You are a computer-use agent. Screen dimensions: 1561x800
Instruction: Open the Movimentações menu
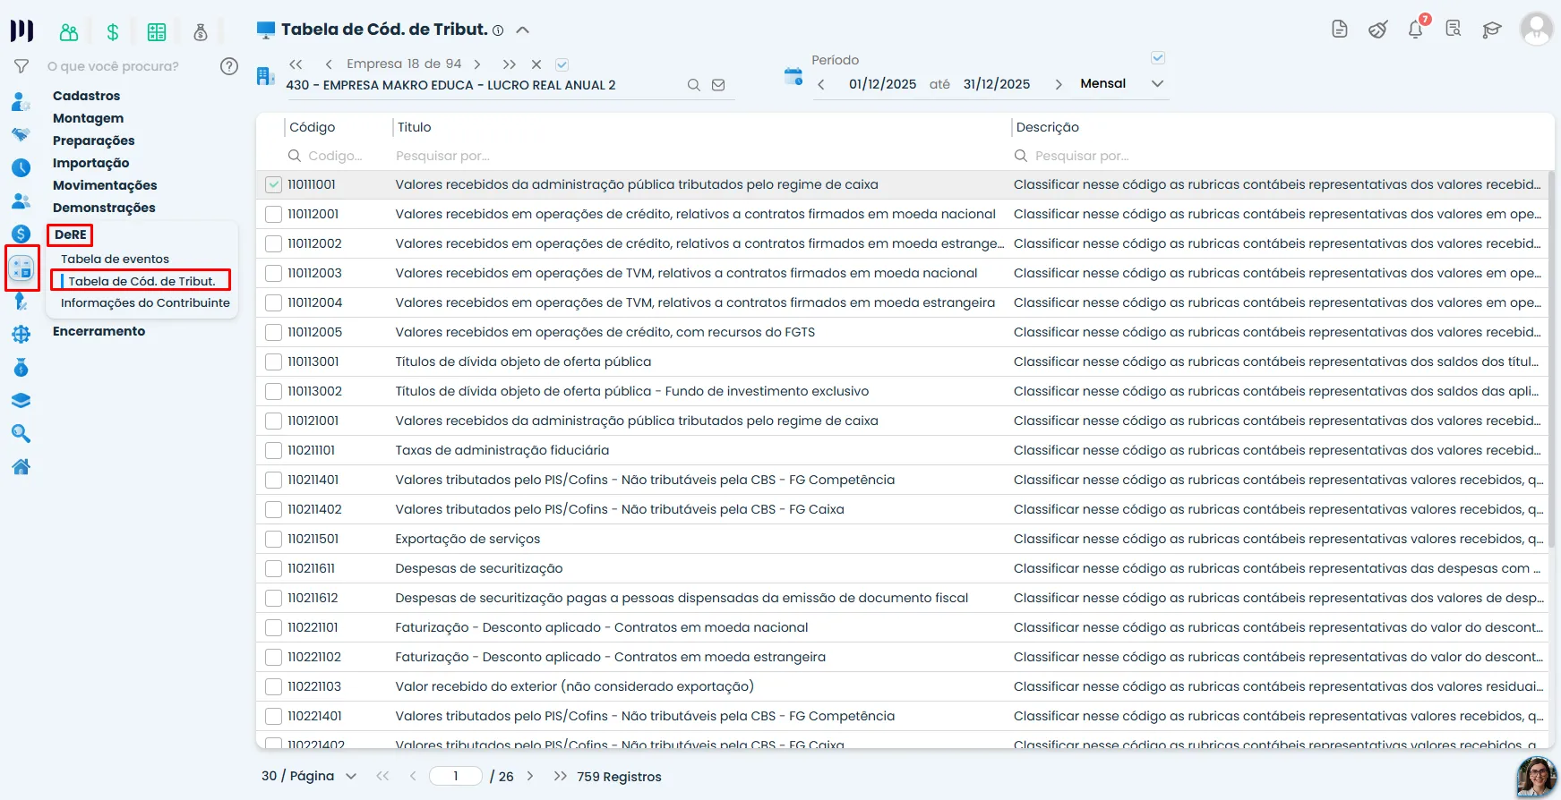(105, 185)
